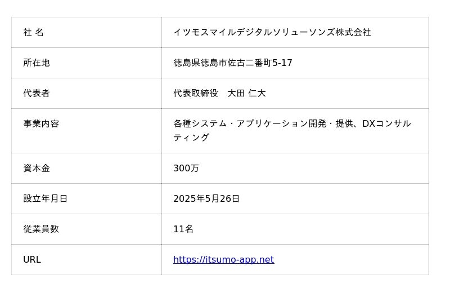Viewport: 450px width, 292px height.
Task: Click the ティング wrapped second line
Action: 191,138
